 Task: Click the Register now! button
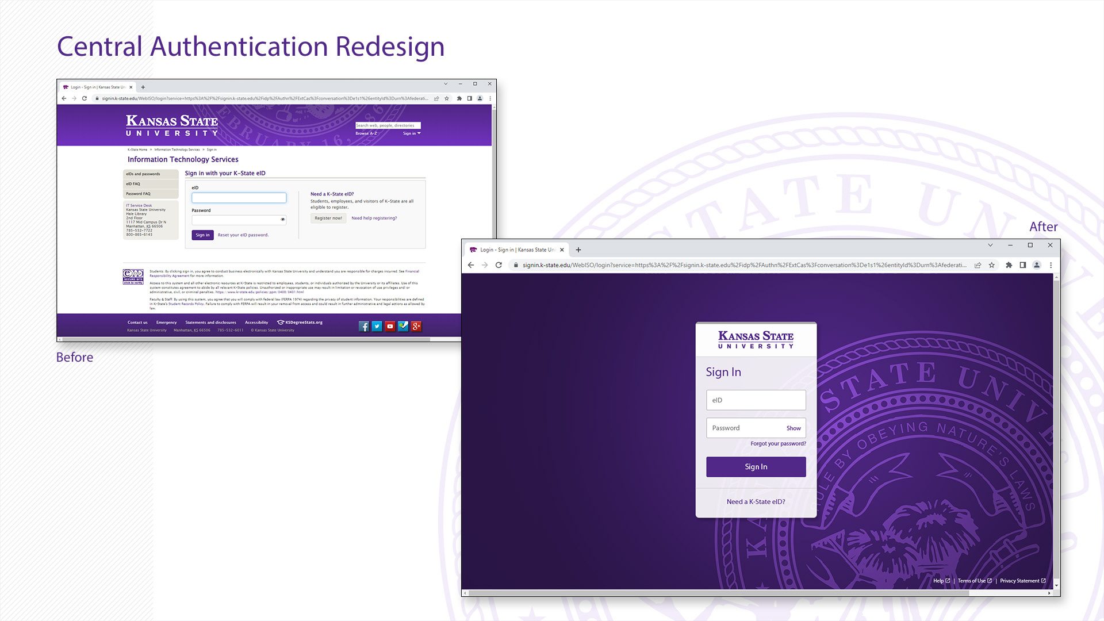pyautogui.click(x=328, y=218)
